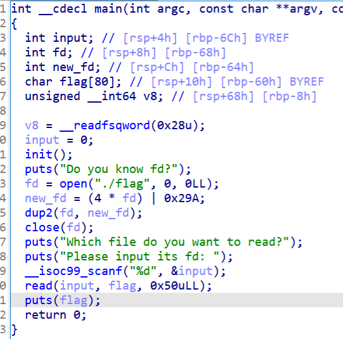This screenshot has width=343, height=339.
Task: Click the new_fd variable declaration
Action: (x=63, y=67)
